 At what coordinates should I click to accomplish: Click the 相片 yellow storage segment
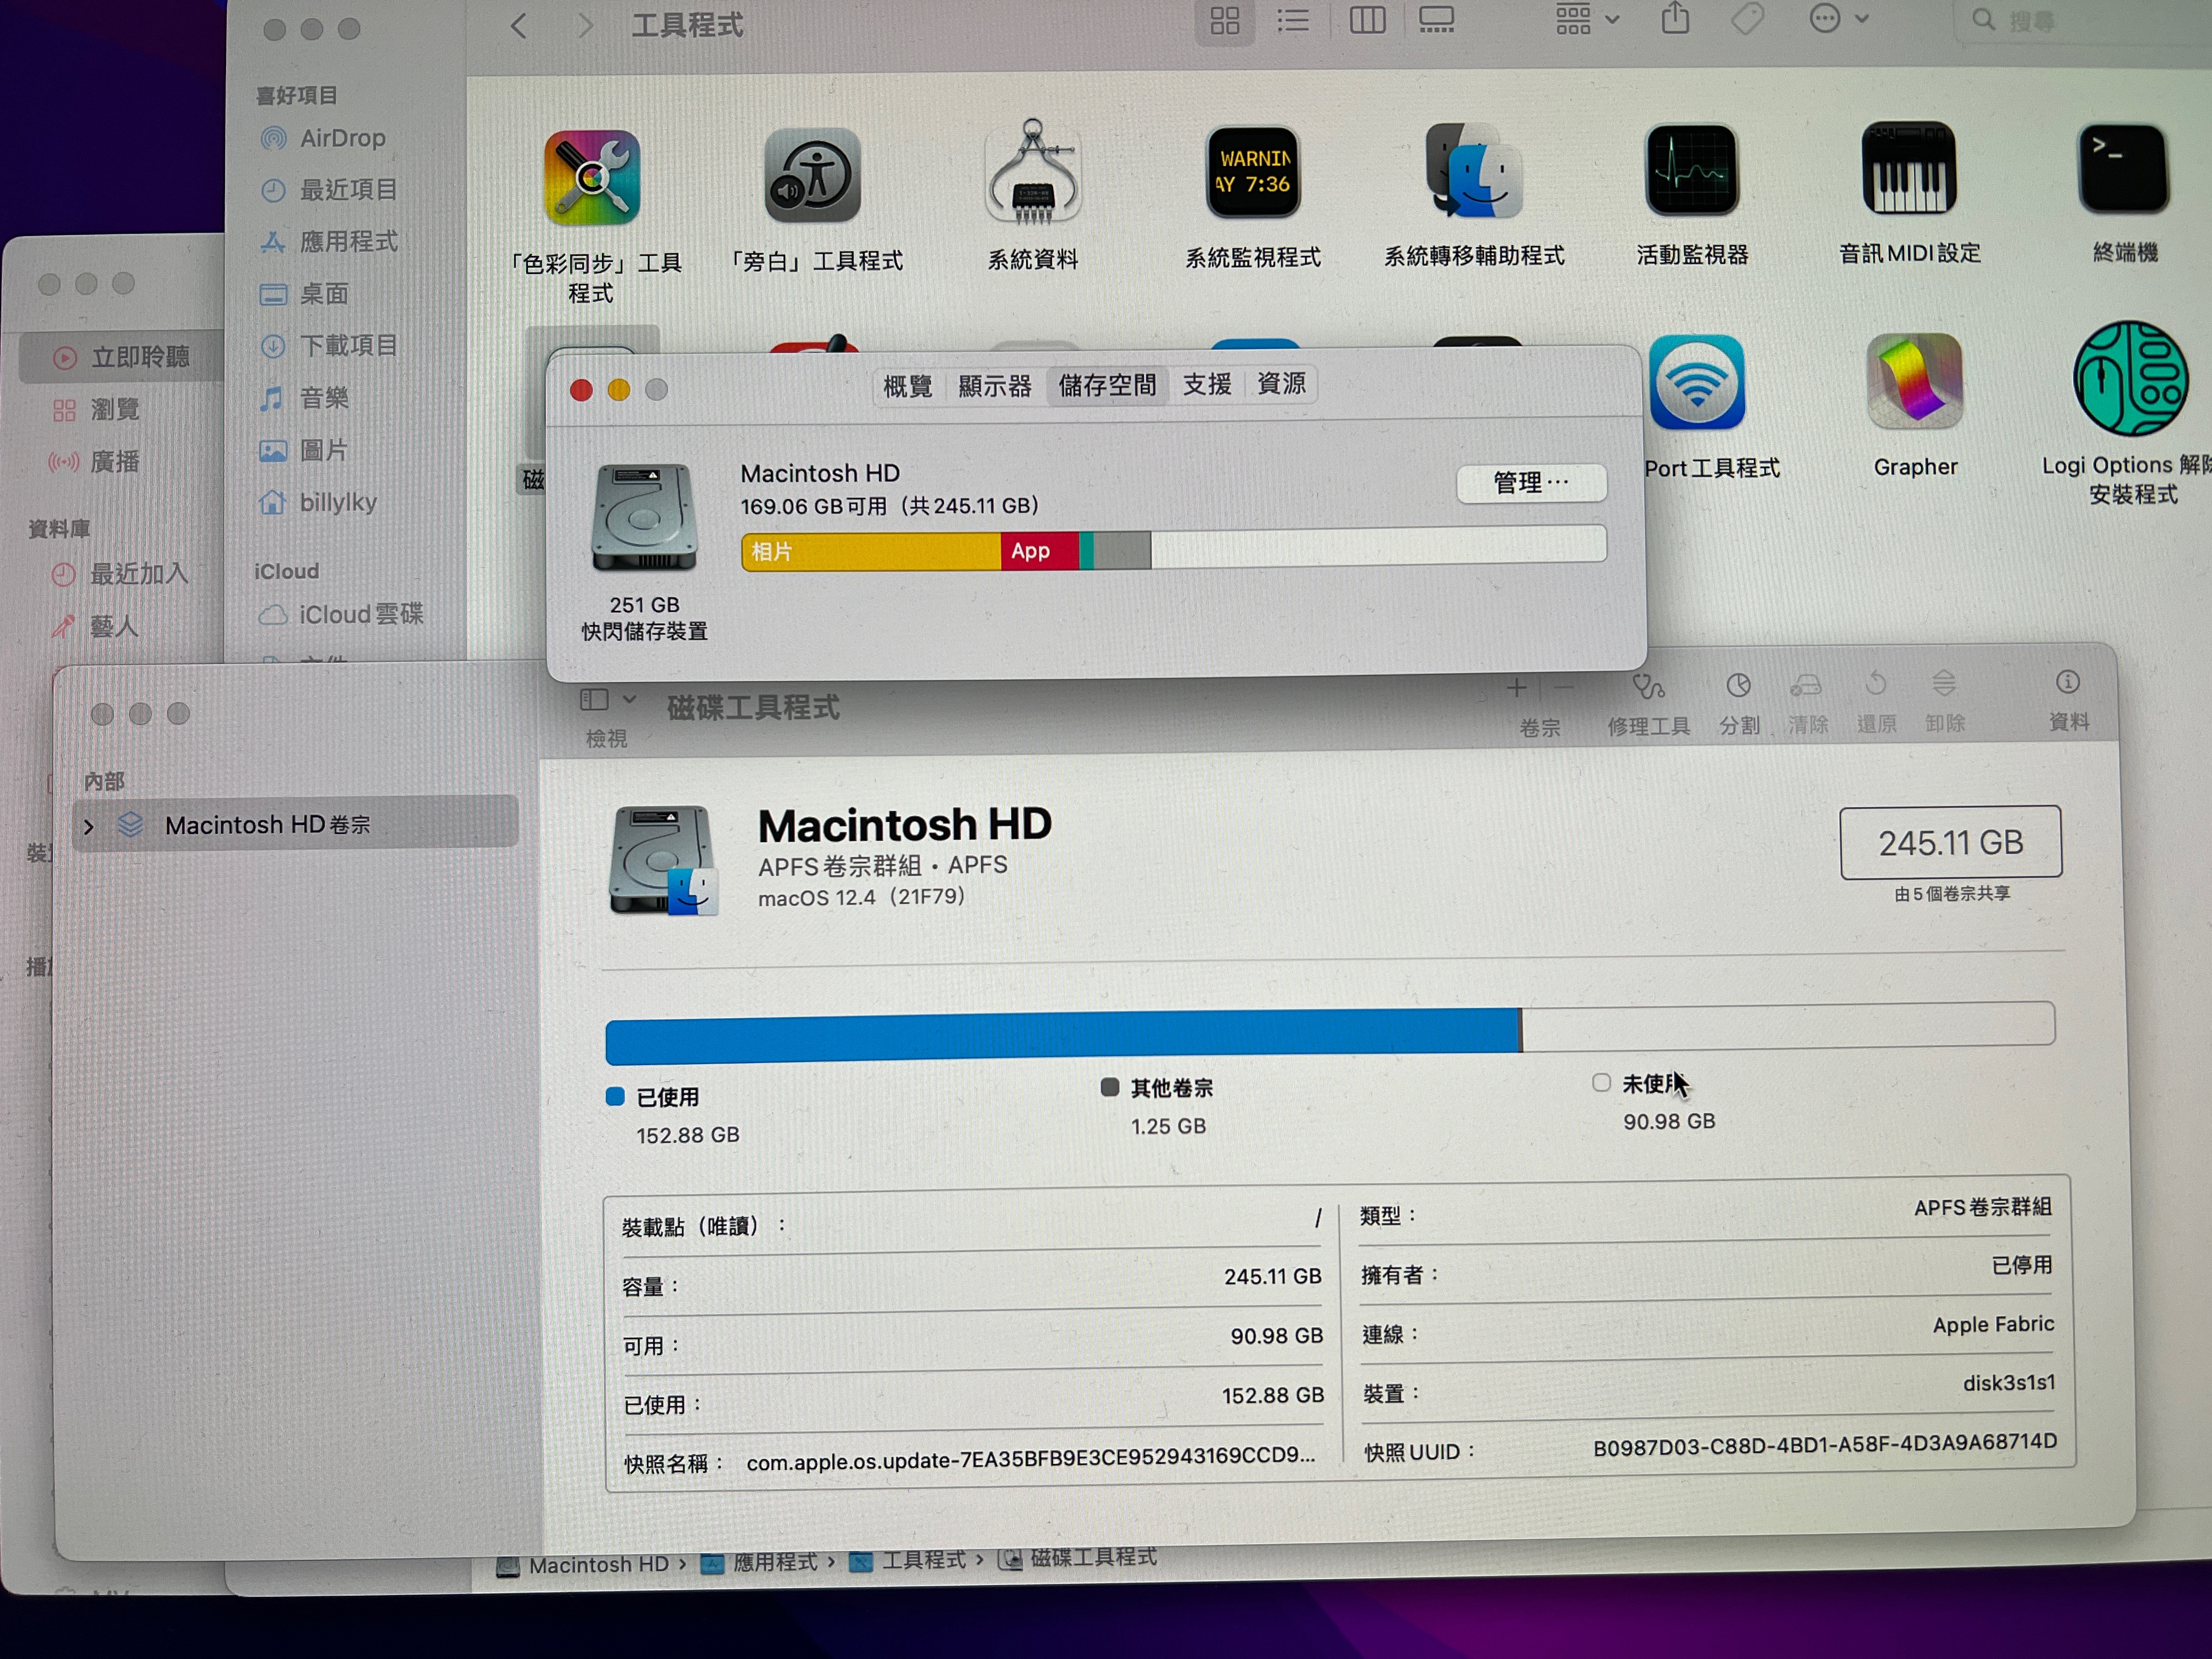click(871, 552)
